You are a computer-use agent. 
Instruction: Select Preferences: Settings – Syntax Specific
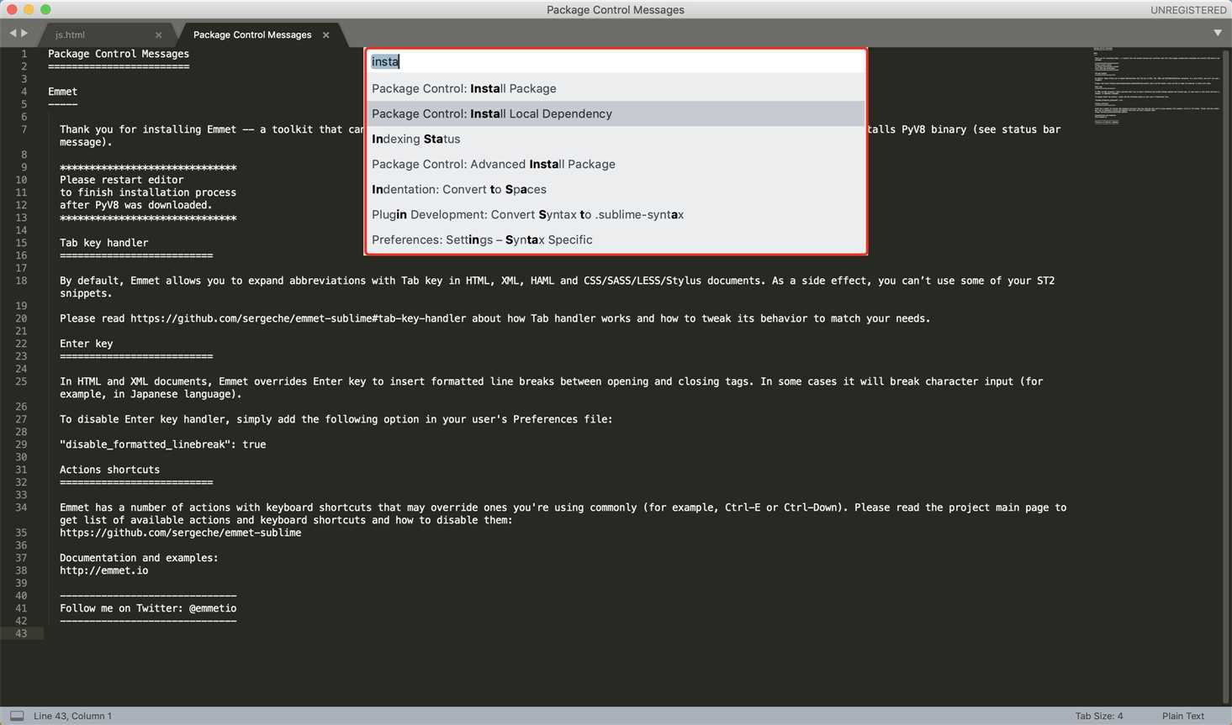(x=616, y=239)
